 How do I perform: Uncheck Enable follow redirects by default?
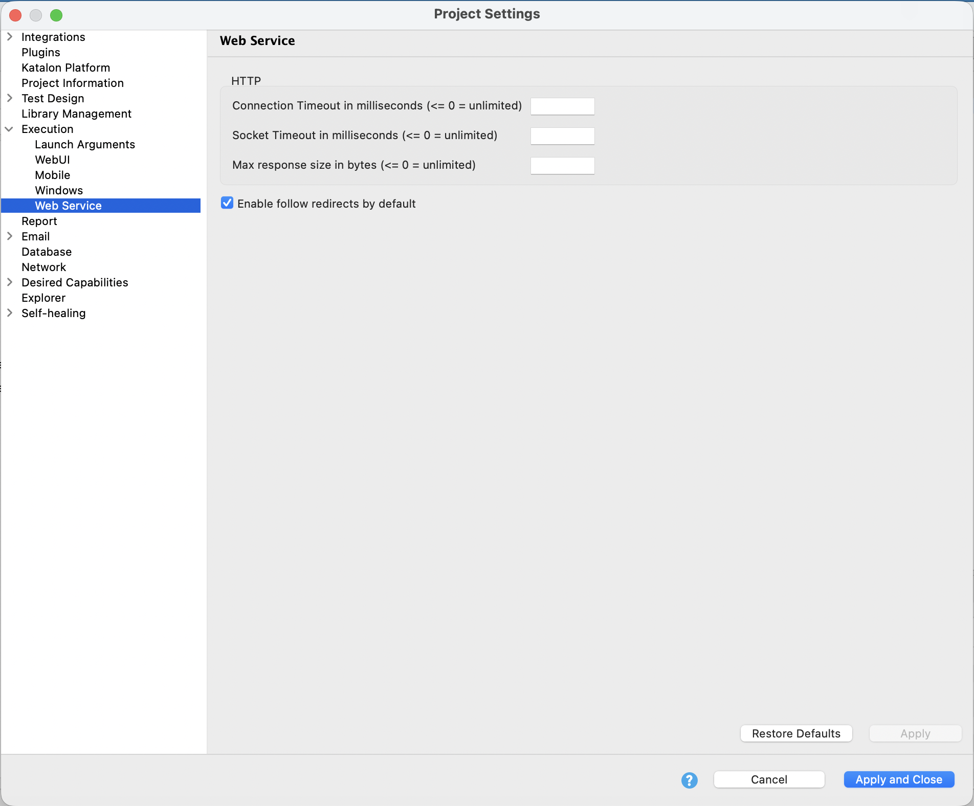[x=227, y=203]
